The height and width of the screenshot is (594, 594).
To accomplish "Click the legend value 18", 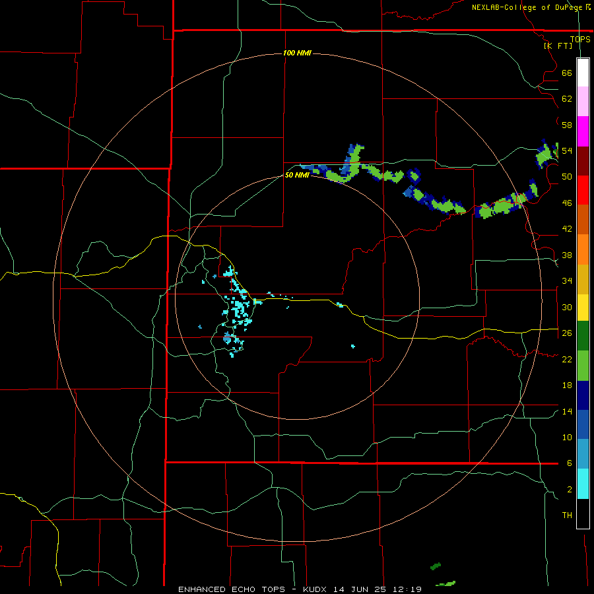I will pyautogui.click(x=567, y=385).
